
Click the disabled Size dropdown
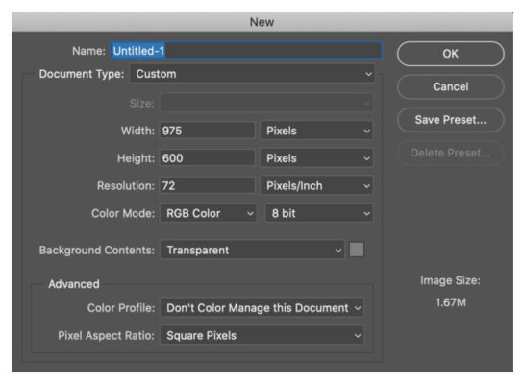pos(266,103)
